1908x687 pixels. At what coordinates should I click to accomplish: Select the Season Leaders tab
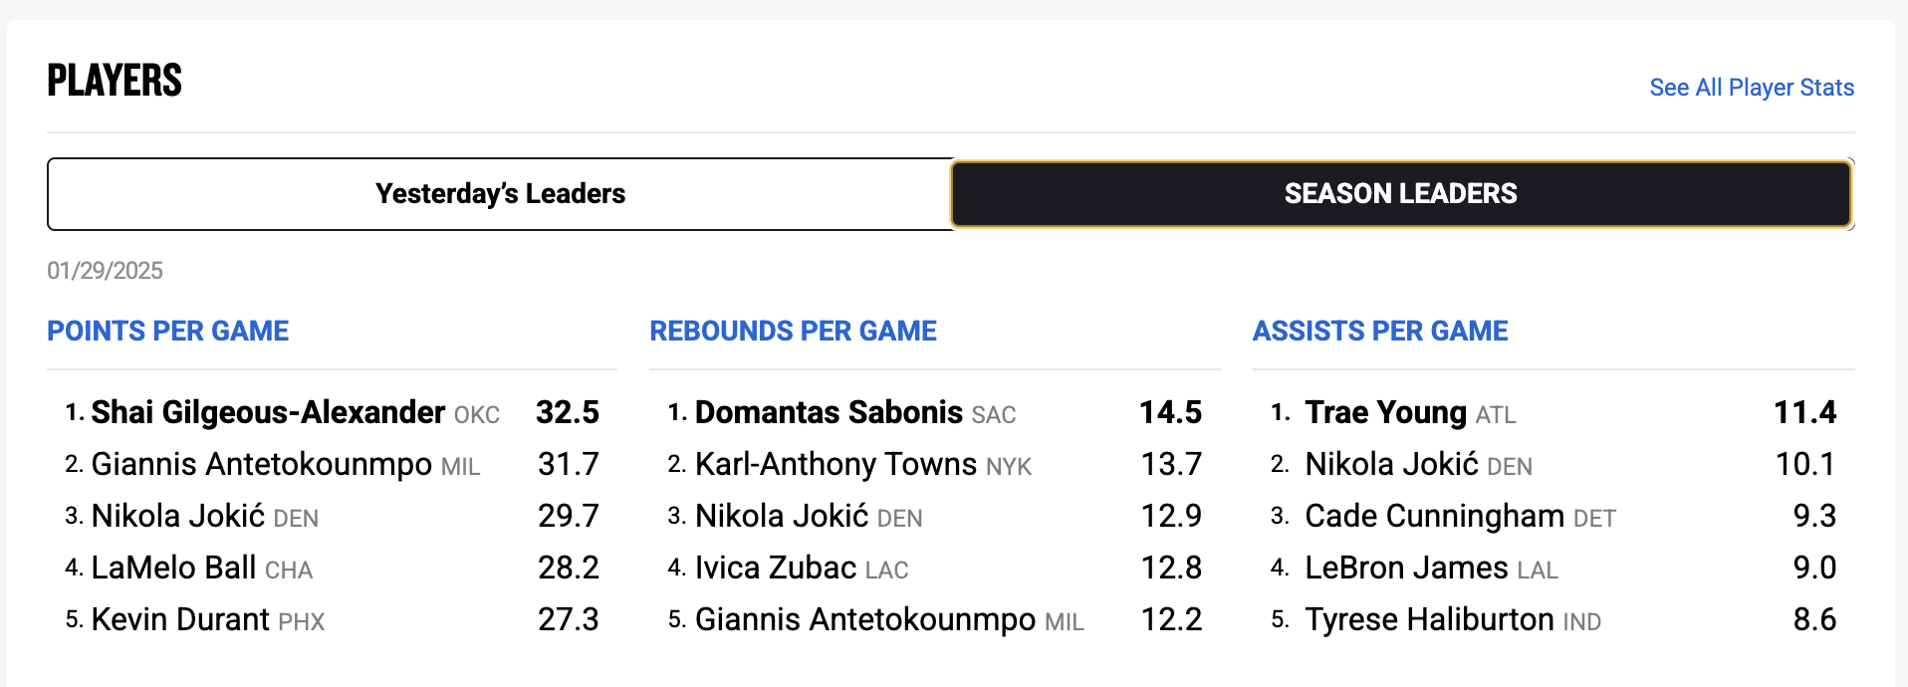(1401, 194)
